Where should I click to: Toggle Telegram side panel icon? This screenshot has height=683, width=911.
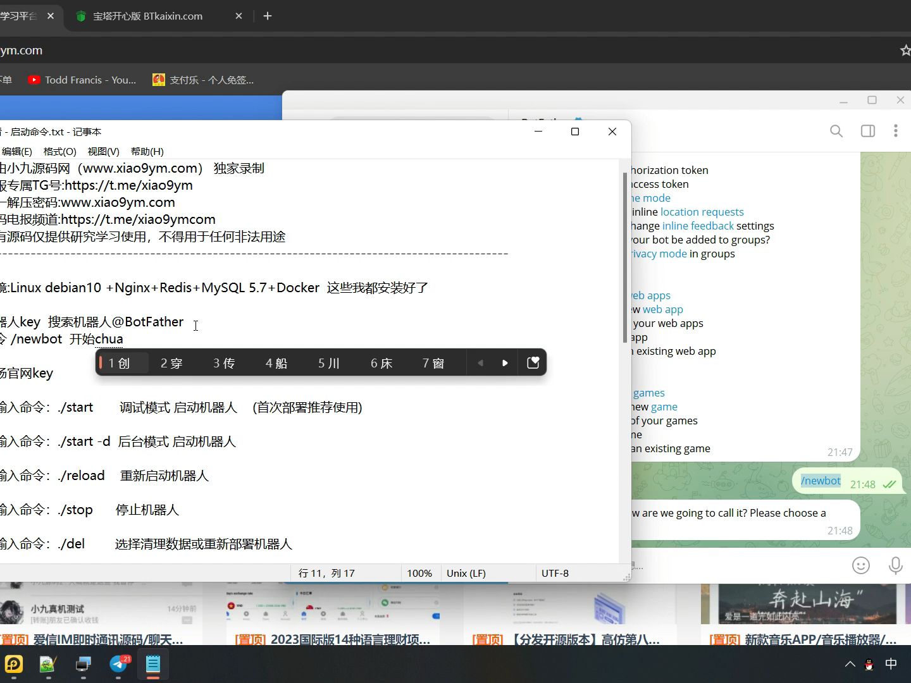click(x=868, y=131)
